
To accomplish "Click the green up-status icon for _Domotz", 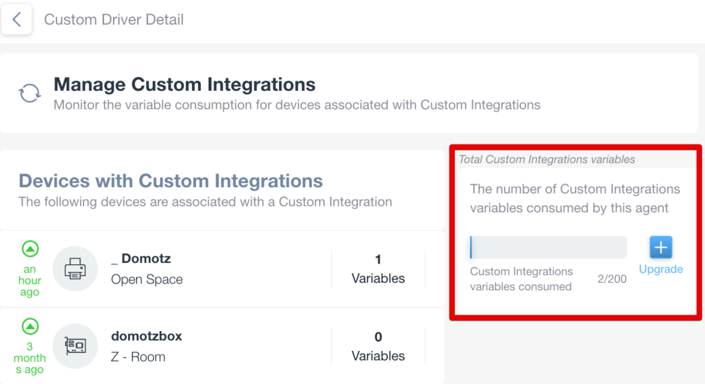I will click(30, 248).
